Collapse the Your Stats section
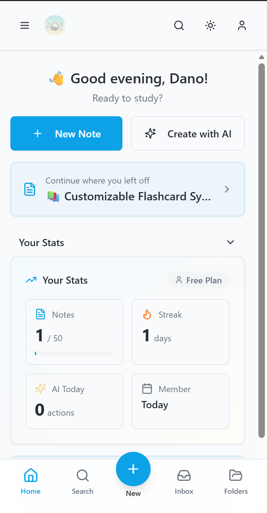 point(230,242)
